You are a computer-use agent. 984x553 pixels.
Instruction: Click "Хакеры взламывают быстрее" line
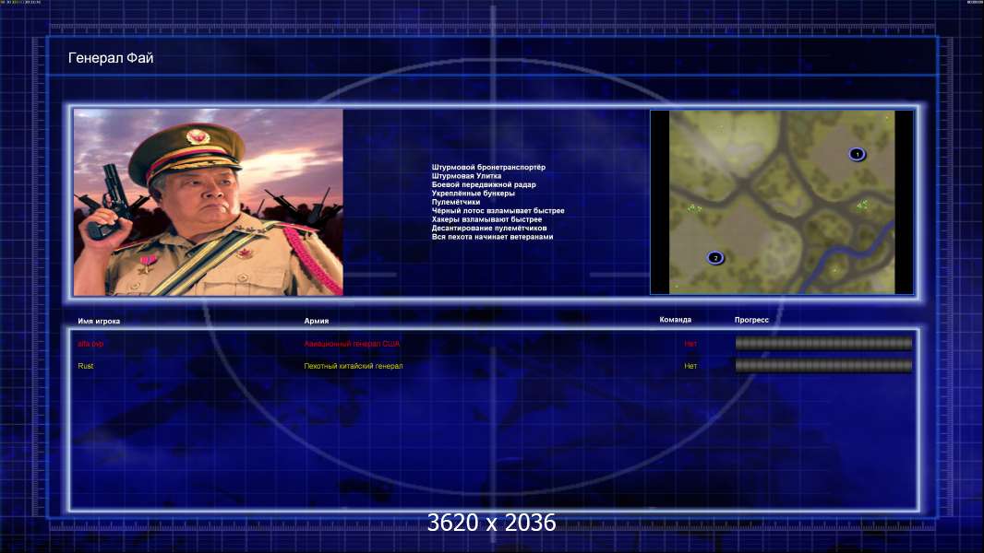coord(487,219)
